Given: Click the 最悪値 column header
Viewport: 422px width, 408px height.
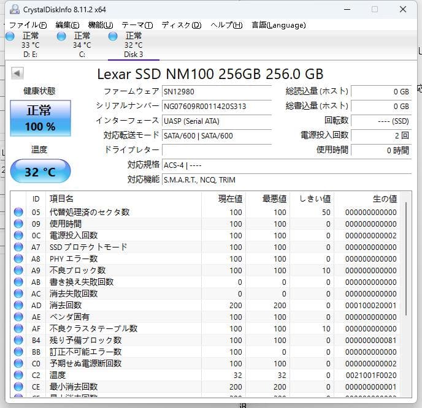Looking at the screenshot, I should point(268,199).
